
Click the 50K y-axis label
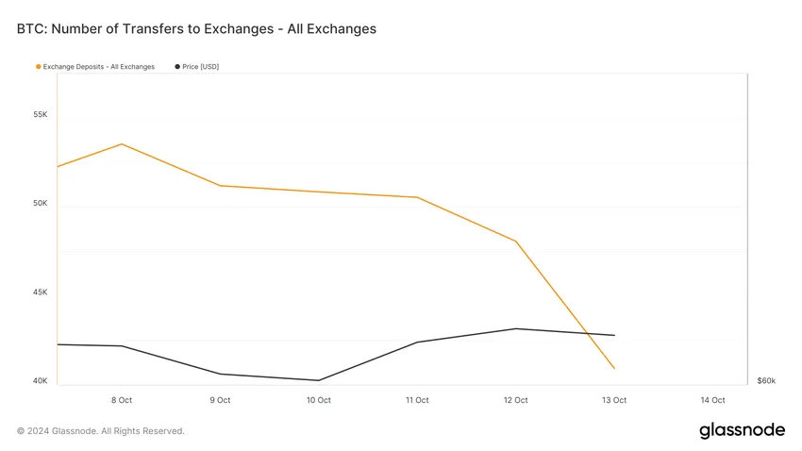click(x=40, y=204)
